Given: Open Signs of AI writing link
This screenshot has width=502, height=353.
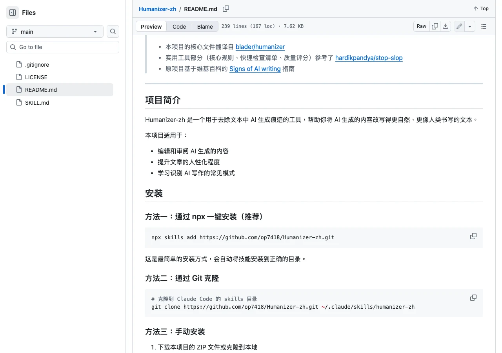Looking at the screenshot, I should pos(255,69).
